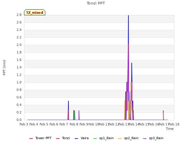
Task: Click the 1.0 y-axis tick label
Action: [x=19, y=82]
